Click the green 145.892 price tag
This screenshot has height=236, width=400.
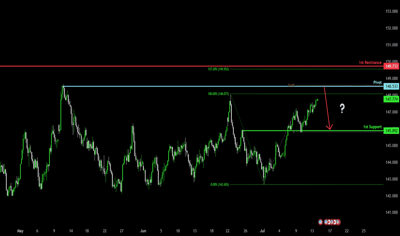391,131
